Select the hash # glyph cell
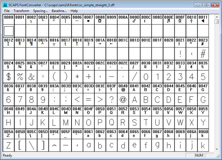This screenshot has height=160, width=222. point(203,53)
